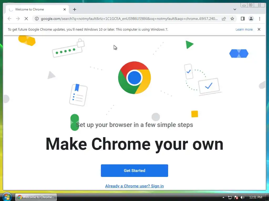Open the volume speaker icon

click(x=242, y=197)
